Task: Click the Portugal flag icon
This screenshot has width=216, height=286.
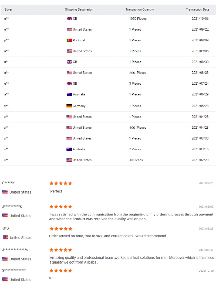Action: pos(69,40)
